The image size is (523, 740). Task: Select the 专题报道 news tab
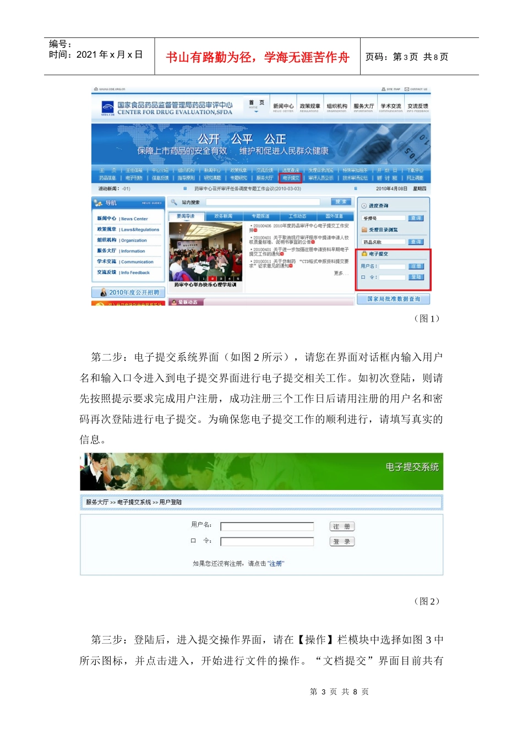260,216
